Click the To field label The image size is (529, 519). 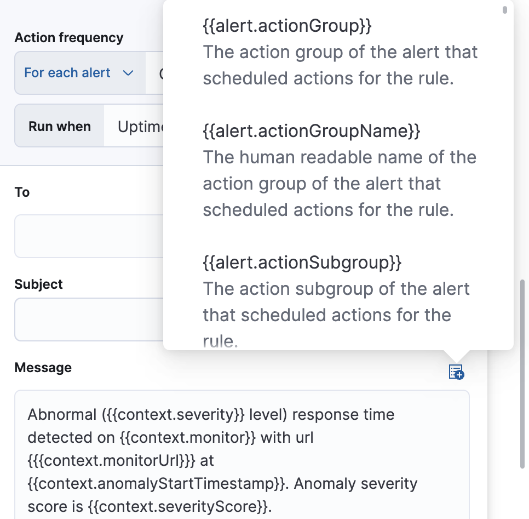21,192
